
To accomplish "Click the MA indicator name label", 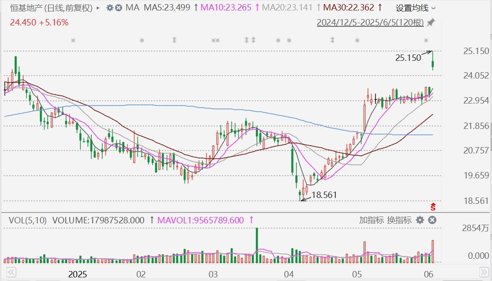I will (x=132, y=8).
